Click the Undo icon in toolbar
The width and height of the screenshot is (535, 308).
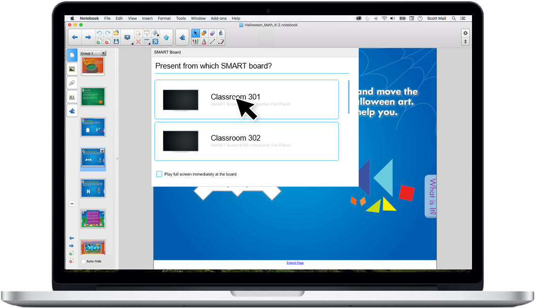[x=99, y=33]
